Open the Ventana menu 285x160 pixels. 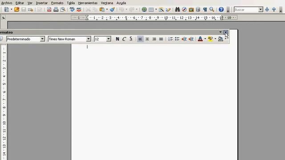tap(107, 3)
